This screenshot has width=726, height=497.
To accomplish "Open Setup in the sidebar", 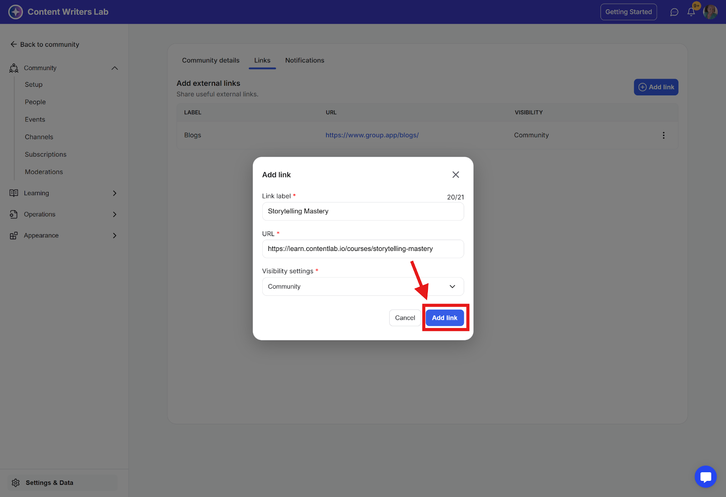I will click(34, 85).
